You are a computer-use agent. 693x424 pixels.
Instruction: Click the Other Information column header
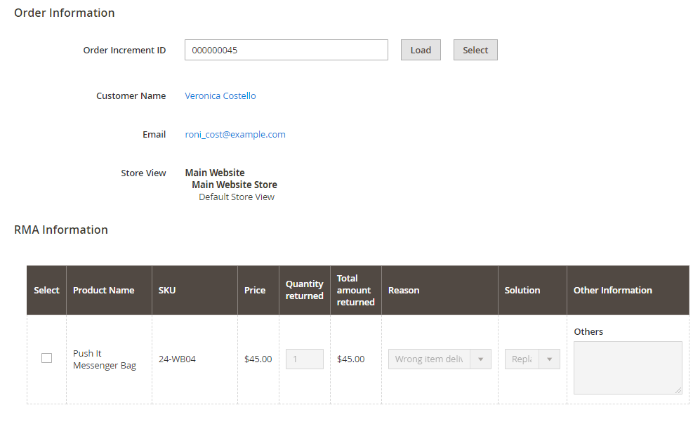tap(612, 291)
